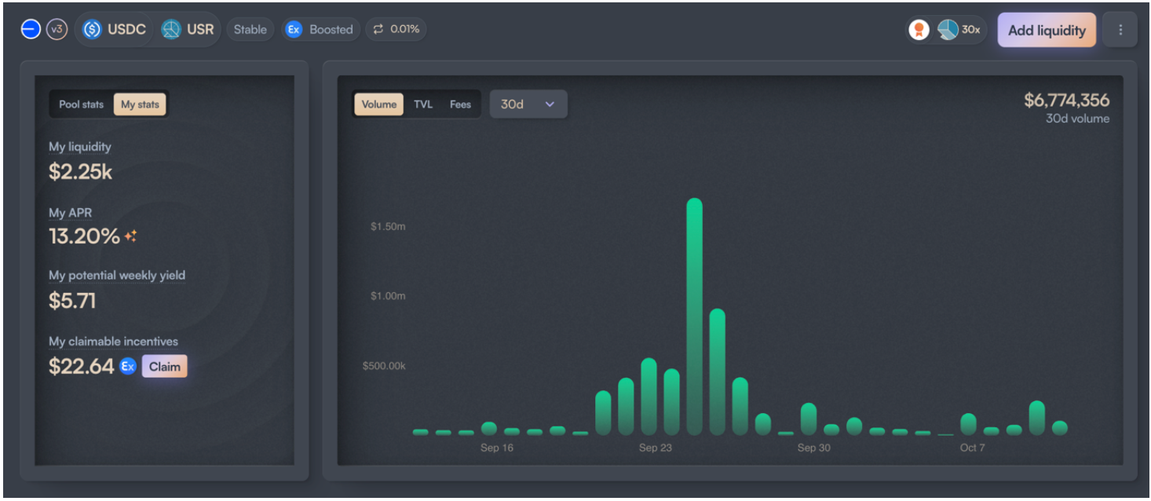The image size is (1151, 501).
Task: Click the USR token icon
Action: tap(171, 30)
